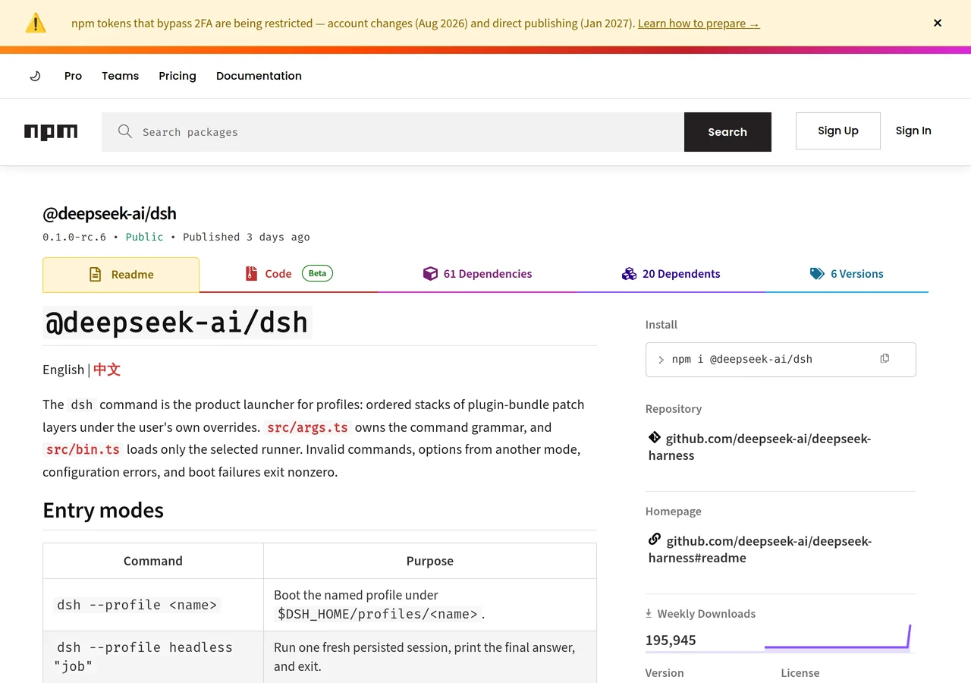Click the Dependents stacked cubes icon

[629, 274]
